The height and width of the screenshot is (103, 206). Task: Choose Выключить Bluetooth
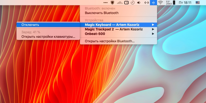click(x=118, y=13)
